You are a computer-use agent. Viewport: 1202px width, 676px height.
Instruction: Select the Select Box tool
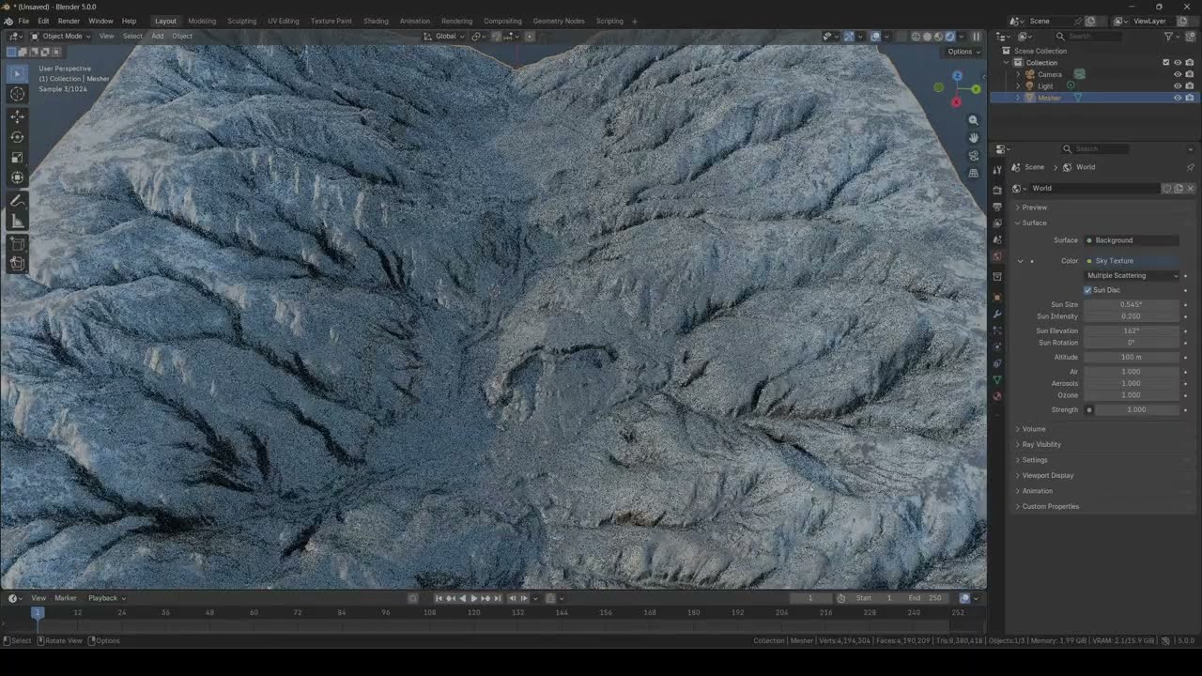[x=17, y=73]
